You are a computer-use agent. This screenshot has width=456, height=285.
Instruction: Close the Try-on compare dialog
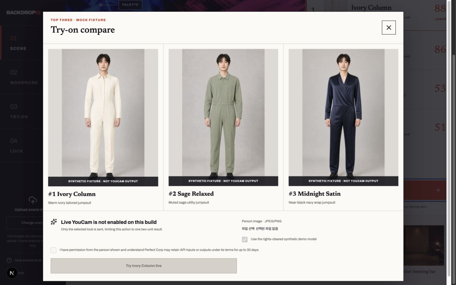[388, 28]
